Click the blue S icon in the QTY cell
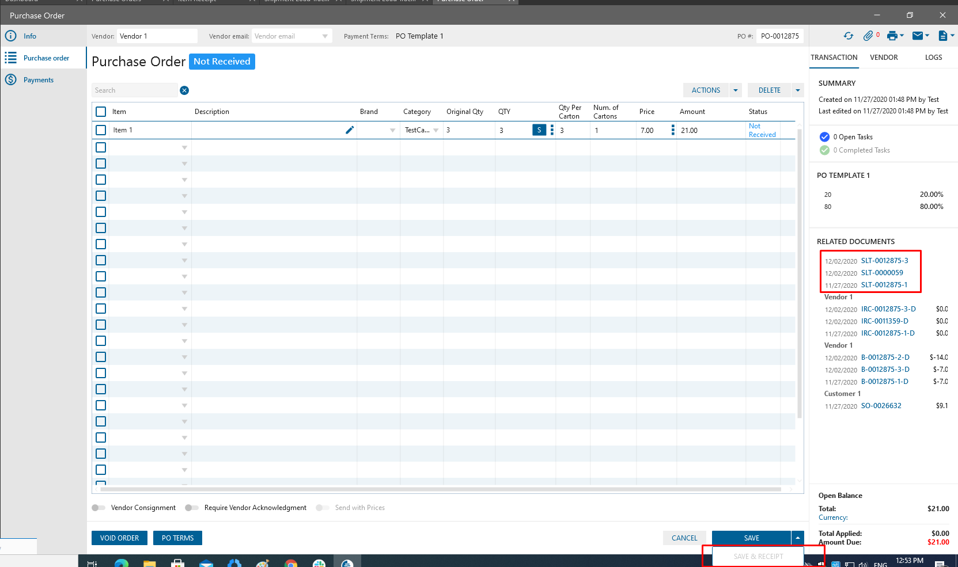The height and width of the screenshot is (567, 958). (539, 130)
